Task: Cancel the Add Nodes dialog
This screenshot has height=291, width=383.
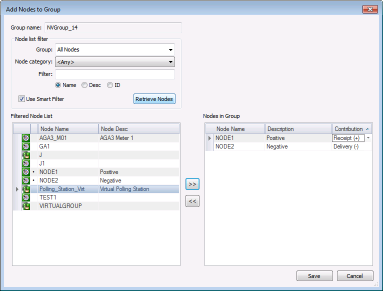Action: (355, 276)
